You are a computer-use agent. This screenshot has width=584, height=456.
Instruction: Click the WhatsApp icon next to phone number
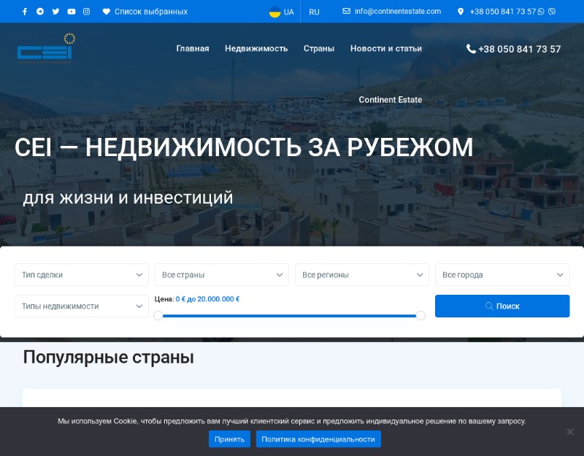pyautogui.click(x=541, y=12)
